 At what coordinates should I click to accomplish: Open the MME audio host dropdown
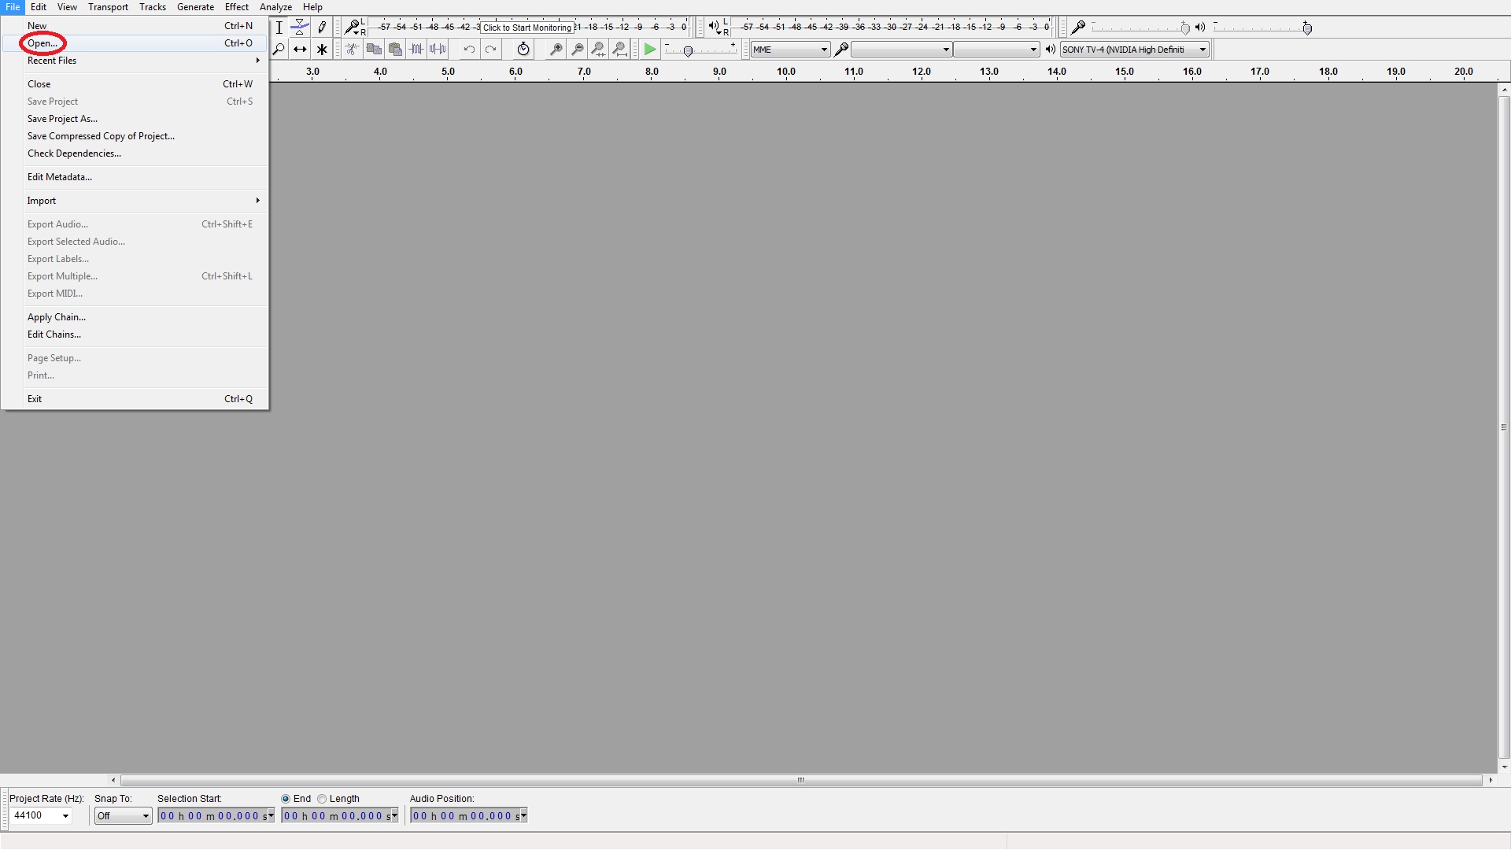pos(790,50)
